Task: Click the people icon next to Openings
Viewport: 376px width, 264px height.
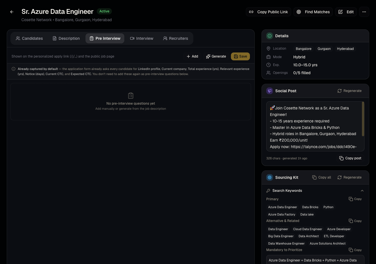Action: (268, 73)
